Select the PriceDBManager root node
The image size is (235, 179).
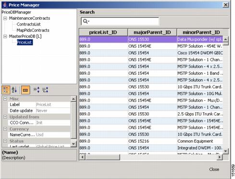tap(16, 12)
